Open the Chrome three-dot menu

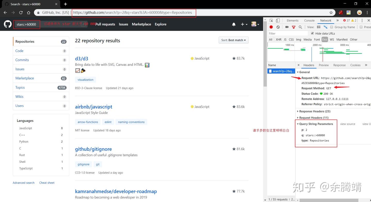click(367, 12)
